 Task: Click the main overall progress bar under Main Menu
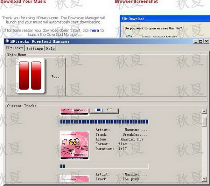(107, 98)
